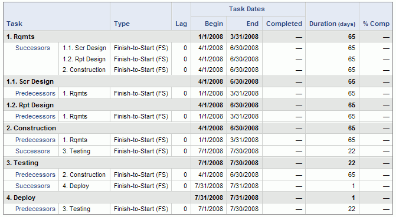396x217 pixels.
Task: Select the % Comp column header
Action: (x=376, y=24)
